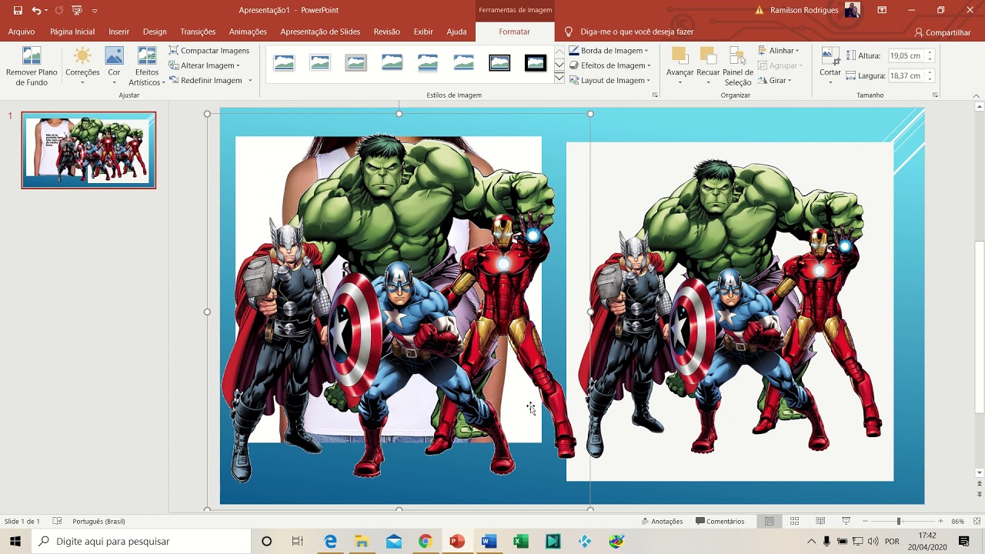The image size is (985, 554).
Task: Apply fifth picture style in gallery
Action: [x=428, y=63]
